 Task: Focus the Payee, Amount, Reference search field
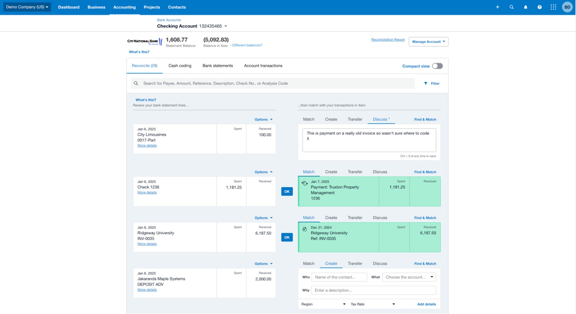(x=273, y=83)
